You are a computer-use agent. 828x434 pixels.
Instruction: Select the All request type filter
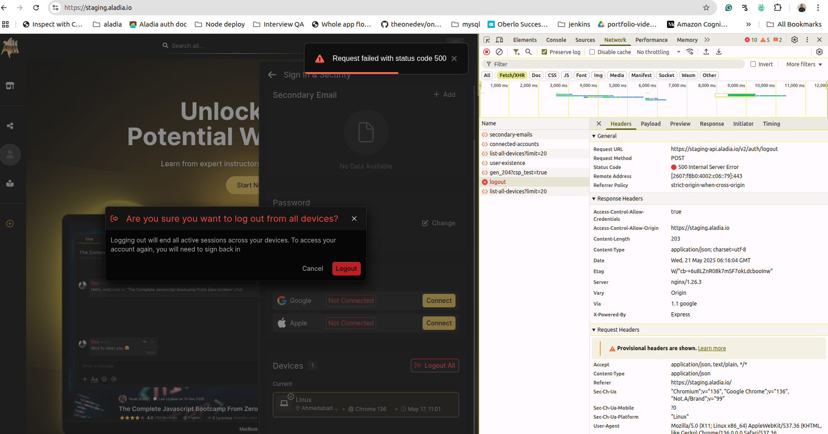(487, 75)
